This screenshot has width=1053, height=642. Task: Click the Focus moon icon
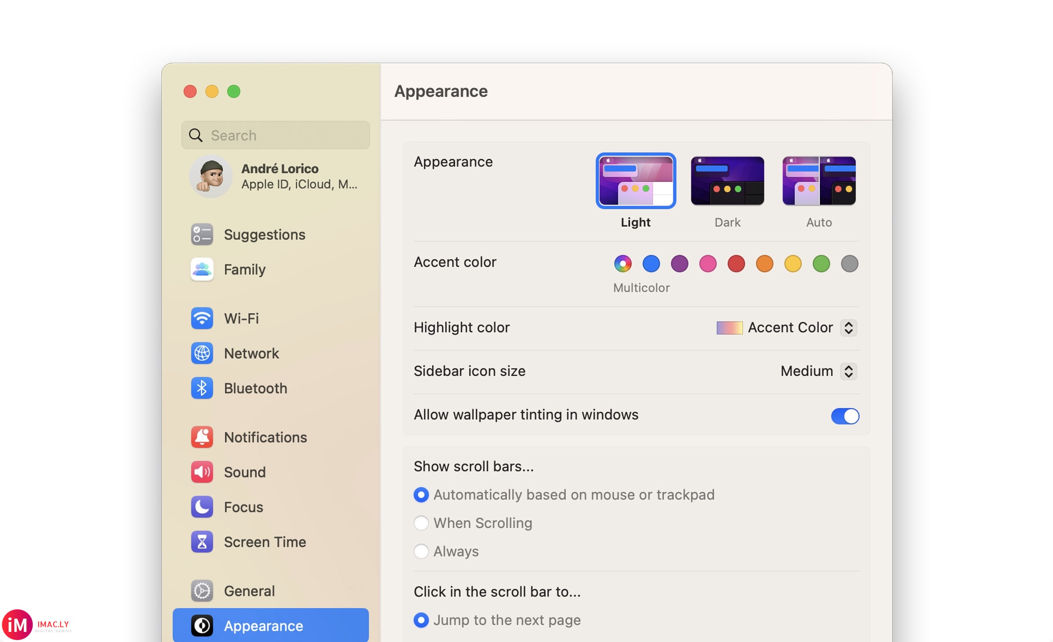click(202, 507)
